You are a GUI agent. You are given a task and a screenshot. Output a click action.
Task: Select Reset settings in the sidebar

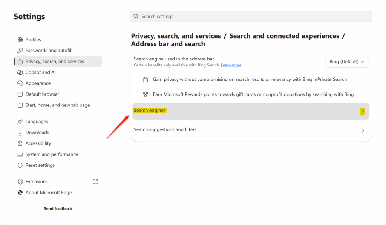(x=58, y=165)
